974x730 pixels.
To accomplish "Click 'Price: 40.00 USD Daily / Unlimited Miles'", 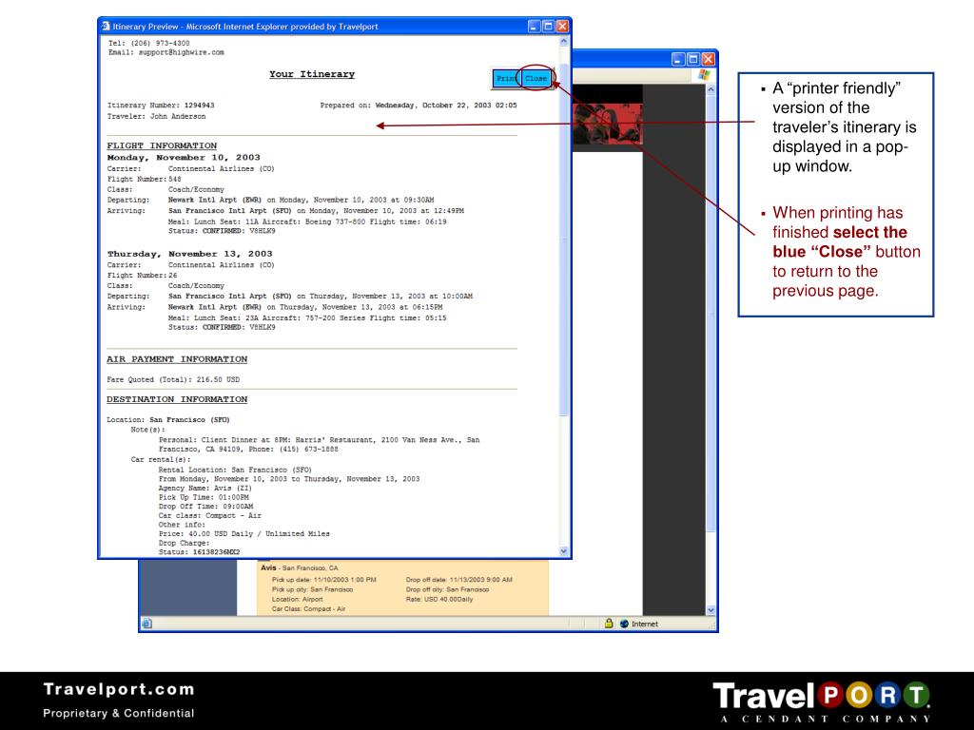I will (x=244, y=534).
